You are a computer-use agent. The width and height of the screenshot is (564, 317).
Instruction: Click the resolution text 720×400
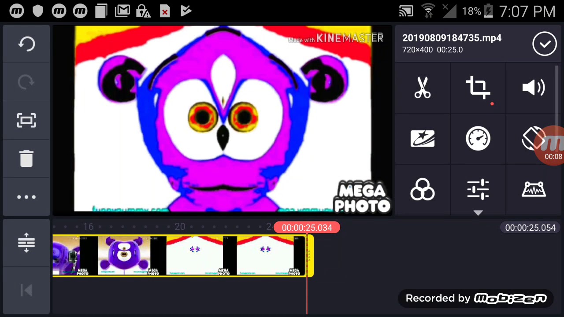[417, 50]
